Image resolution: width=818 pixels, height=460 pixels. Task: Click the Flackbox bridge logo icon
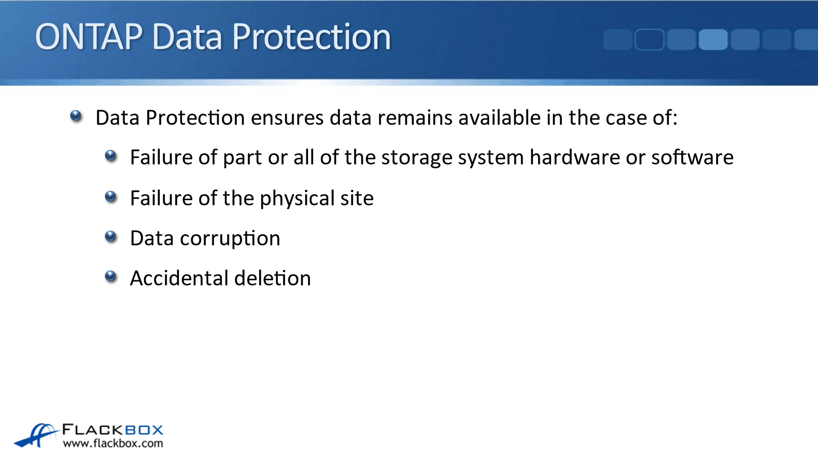(36, 435)
